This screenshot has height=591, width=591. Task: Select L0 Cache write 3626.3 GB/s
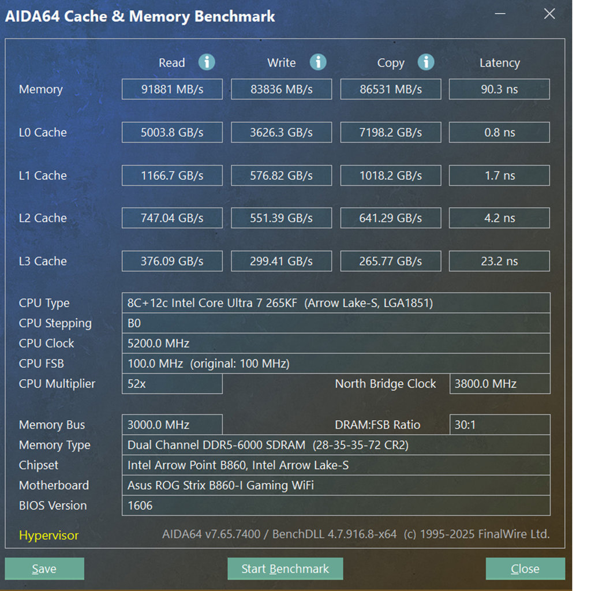(x=281, y=132)
